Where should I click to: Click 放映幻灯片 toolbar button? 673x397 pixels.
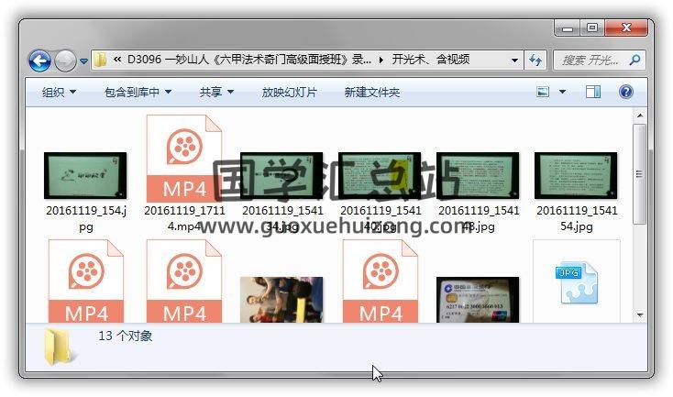290,92
